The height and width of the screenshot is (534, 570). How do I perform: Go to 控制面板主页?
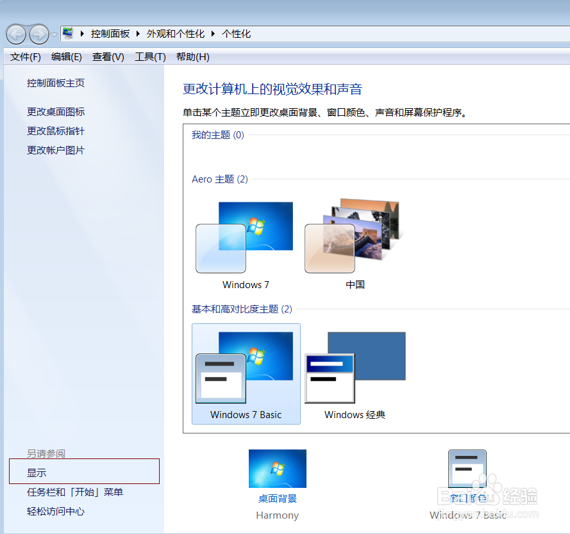tap(56, 83)
